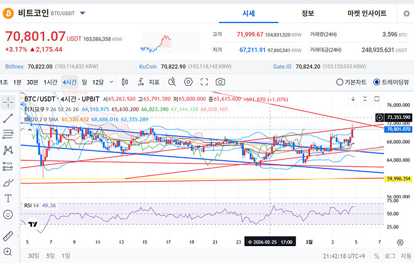The image size is (414, 263).
Task: Toggle fullscreen chart mode
Action: pos(204,82)
